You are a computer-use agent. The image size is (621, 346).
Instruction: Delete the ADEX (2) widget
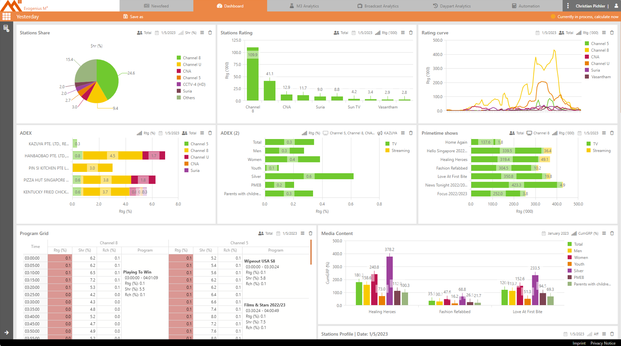pyautogui.click(x=411, y=133)
